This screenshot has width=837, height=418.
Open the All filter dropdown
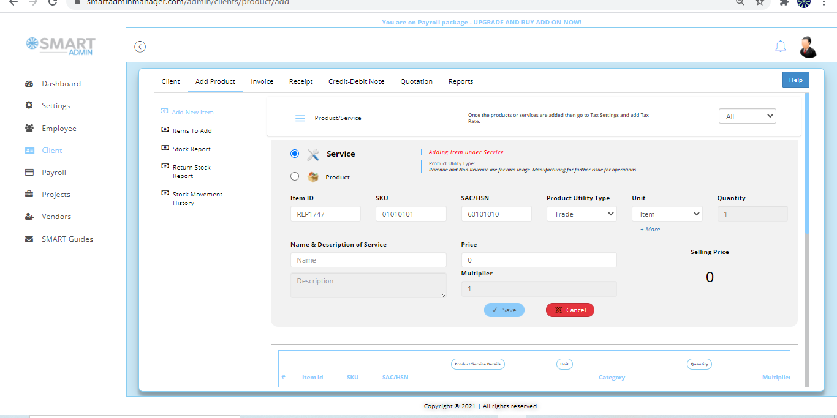click(747, 116)
